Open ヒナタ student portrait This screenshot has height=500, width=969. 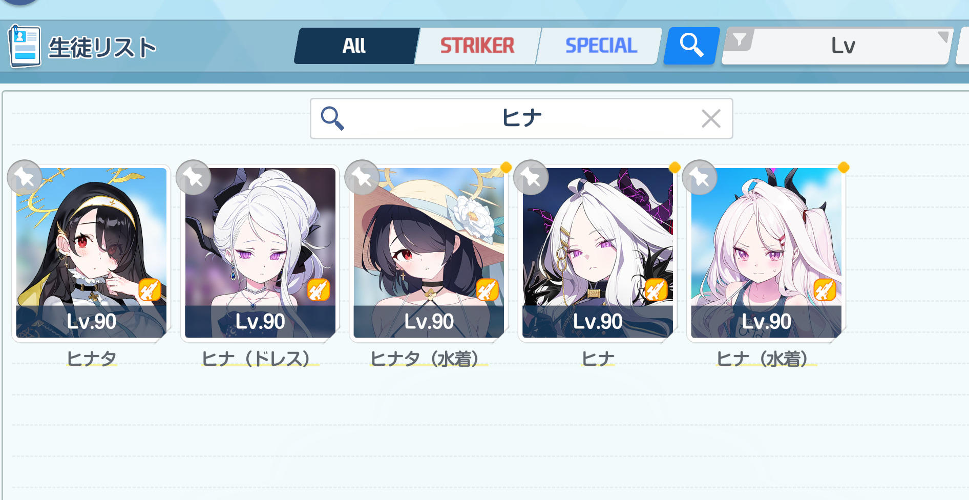(x=91, y=253)
